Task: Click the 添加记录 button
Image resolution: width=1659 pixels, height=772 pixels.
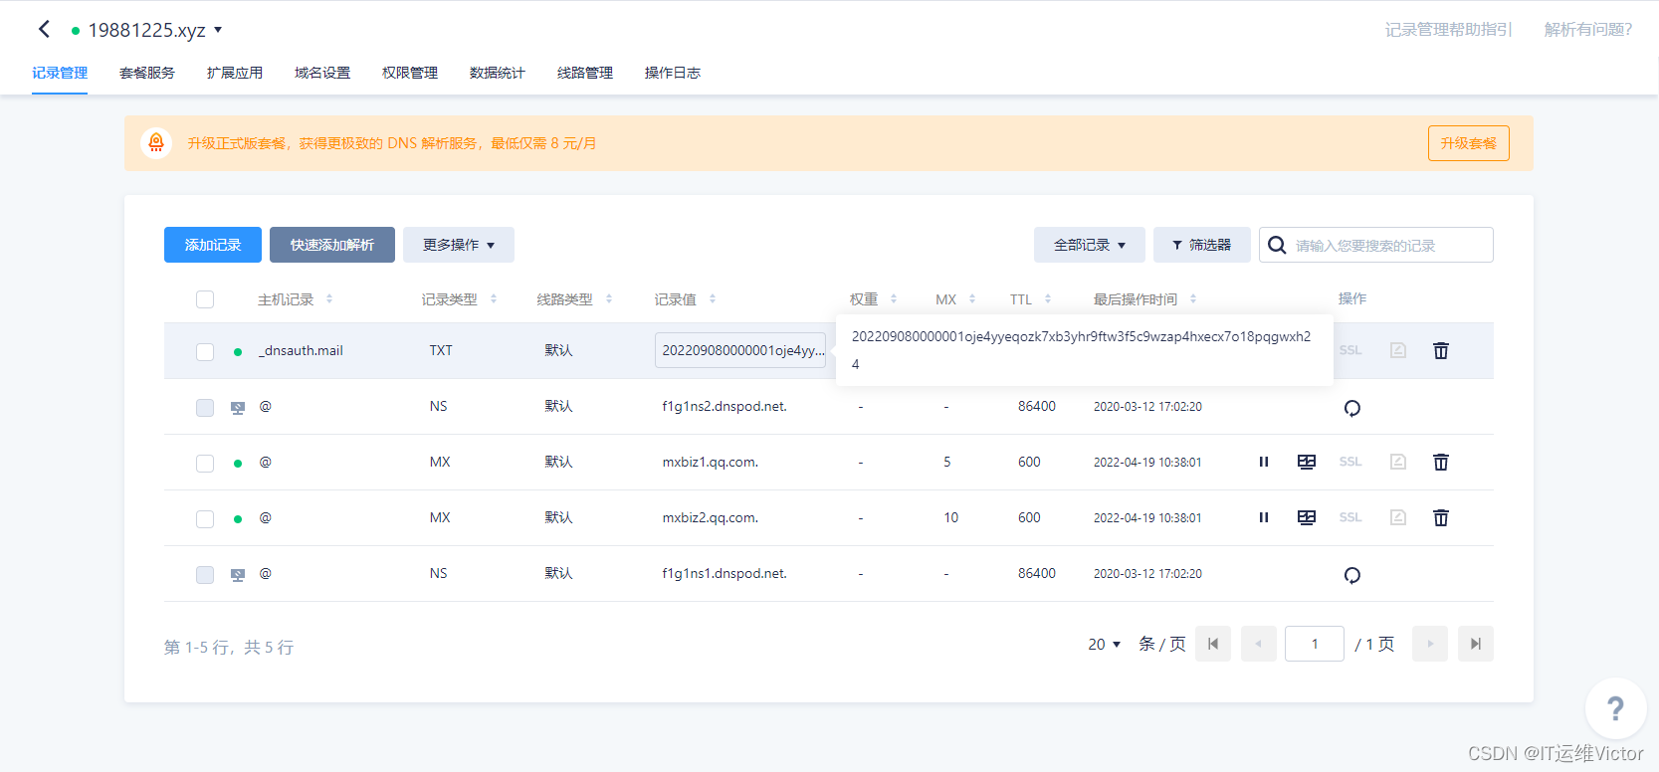Action: (213, 245)
